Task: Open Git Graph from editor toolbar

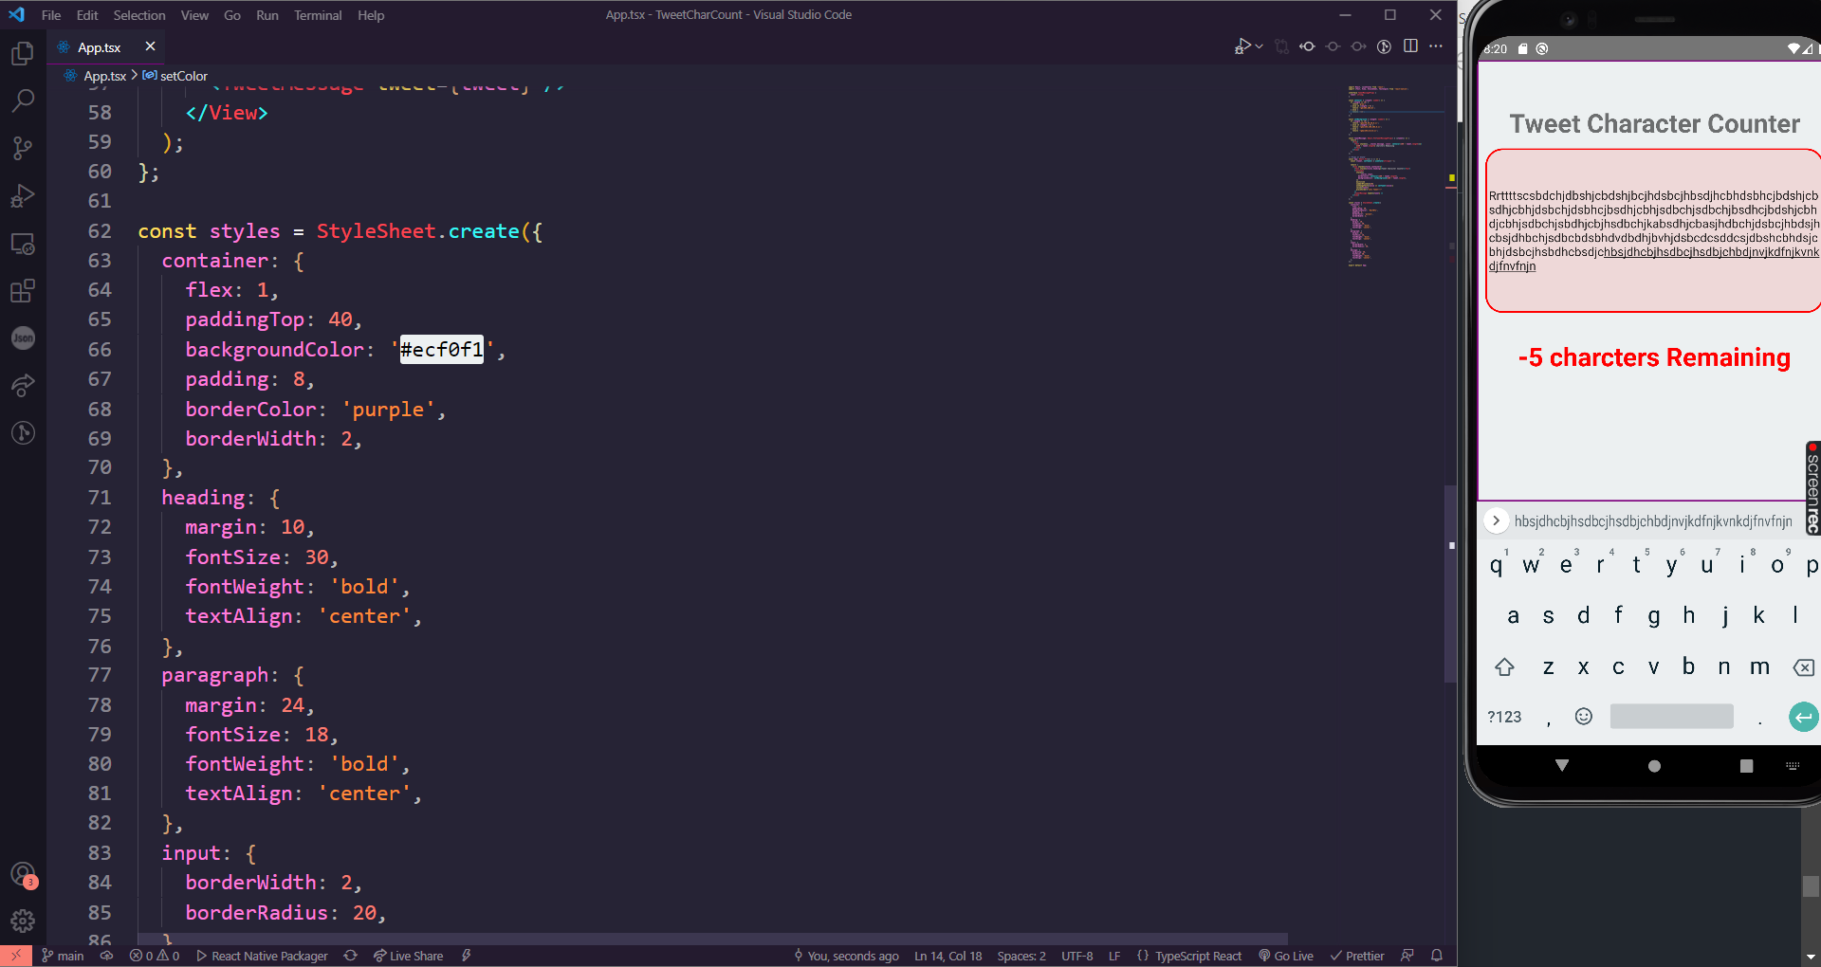Action: [x=1384, y=46]
